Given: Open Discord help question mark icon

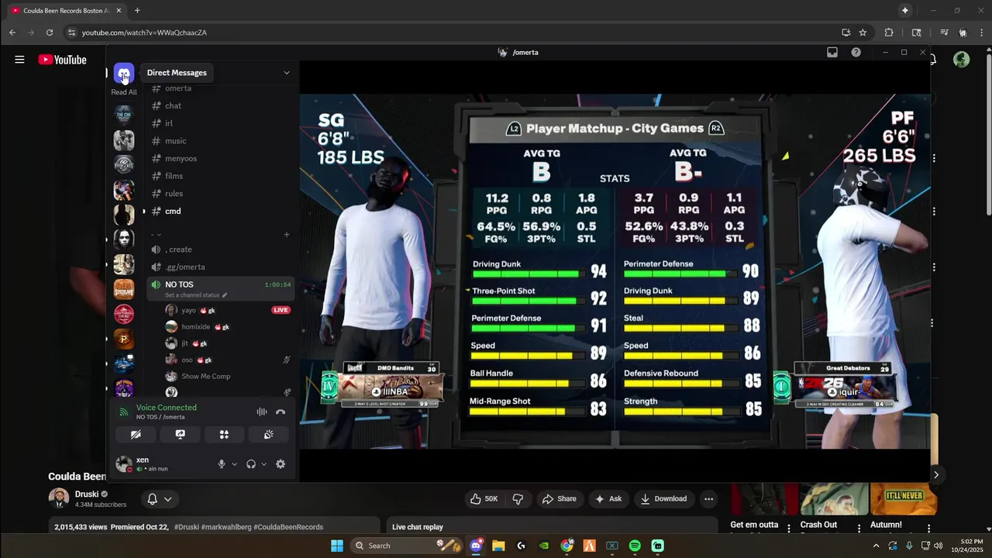Looking at the screenshot, I should pos(856,53).
